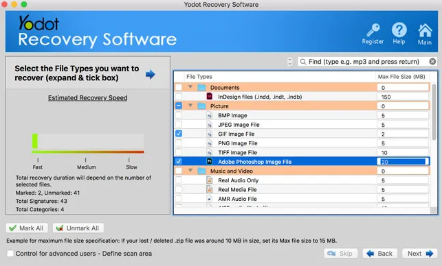Select the BMP Image row label
Image resolution: width=442 pixels, height=266 pixels.
tap(232, 116)
